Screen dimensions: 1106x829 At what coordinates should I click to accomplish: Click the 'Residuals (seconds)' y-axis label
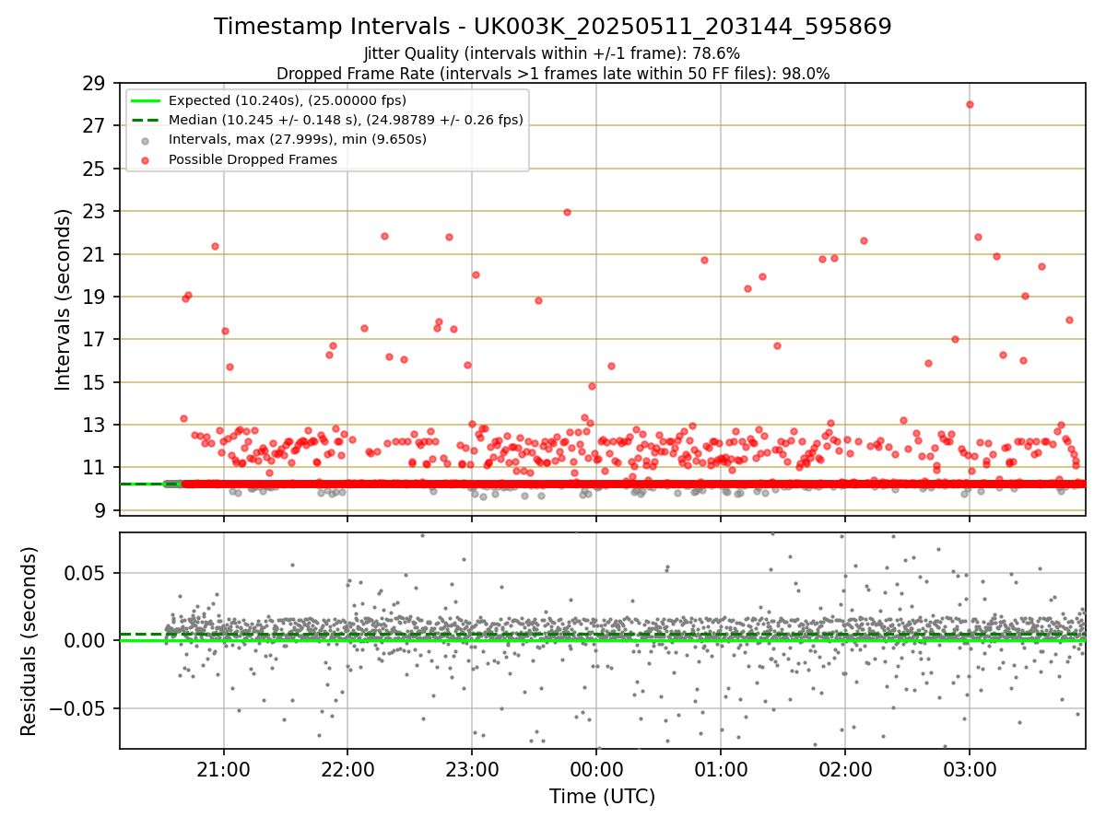[29, 641]
